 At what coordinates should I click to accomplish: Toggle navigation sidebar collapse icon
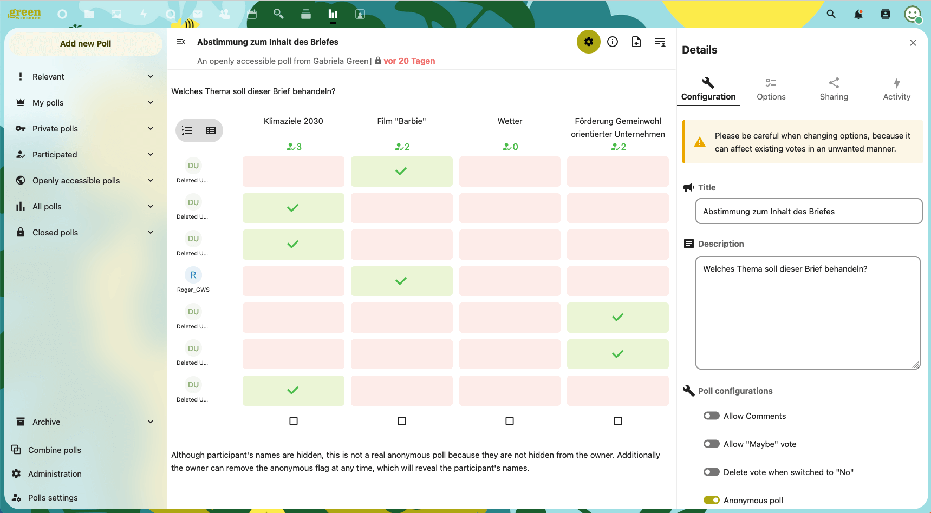[181, 42]
